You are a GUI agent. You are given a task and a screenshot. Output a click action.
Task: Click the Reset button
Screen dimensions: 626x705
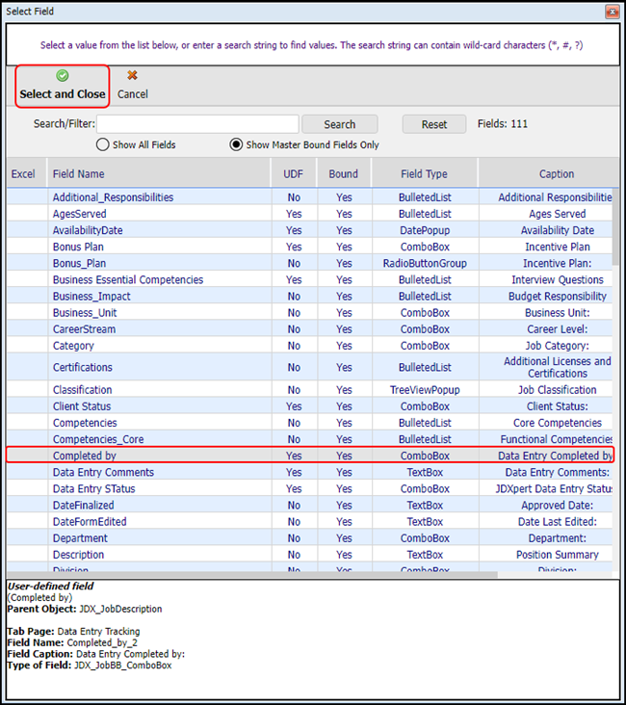pyautogui.click(x=434, y=124)
